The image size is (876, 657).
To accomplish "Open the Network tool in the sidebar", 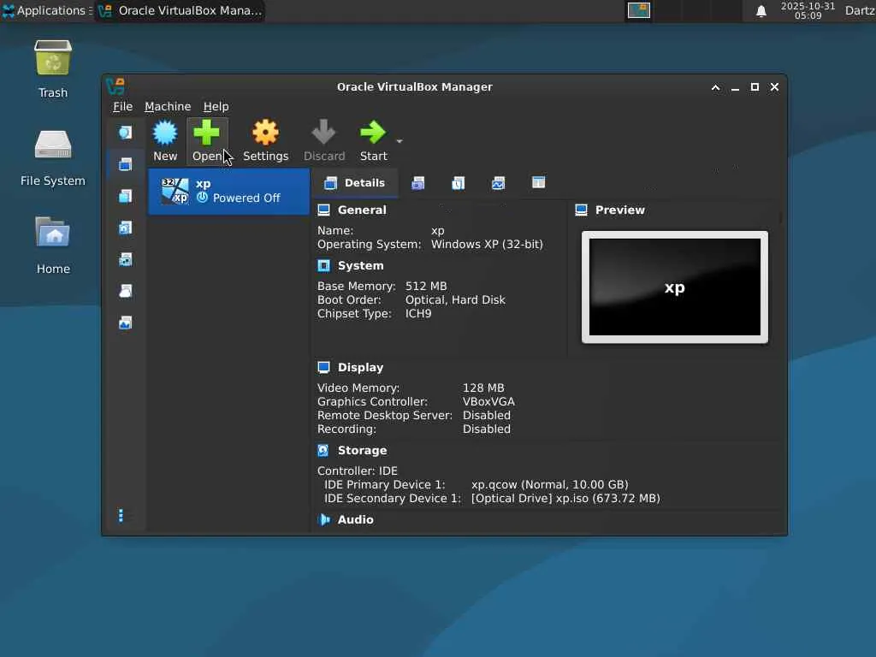I will pos(125,260).
